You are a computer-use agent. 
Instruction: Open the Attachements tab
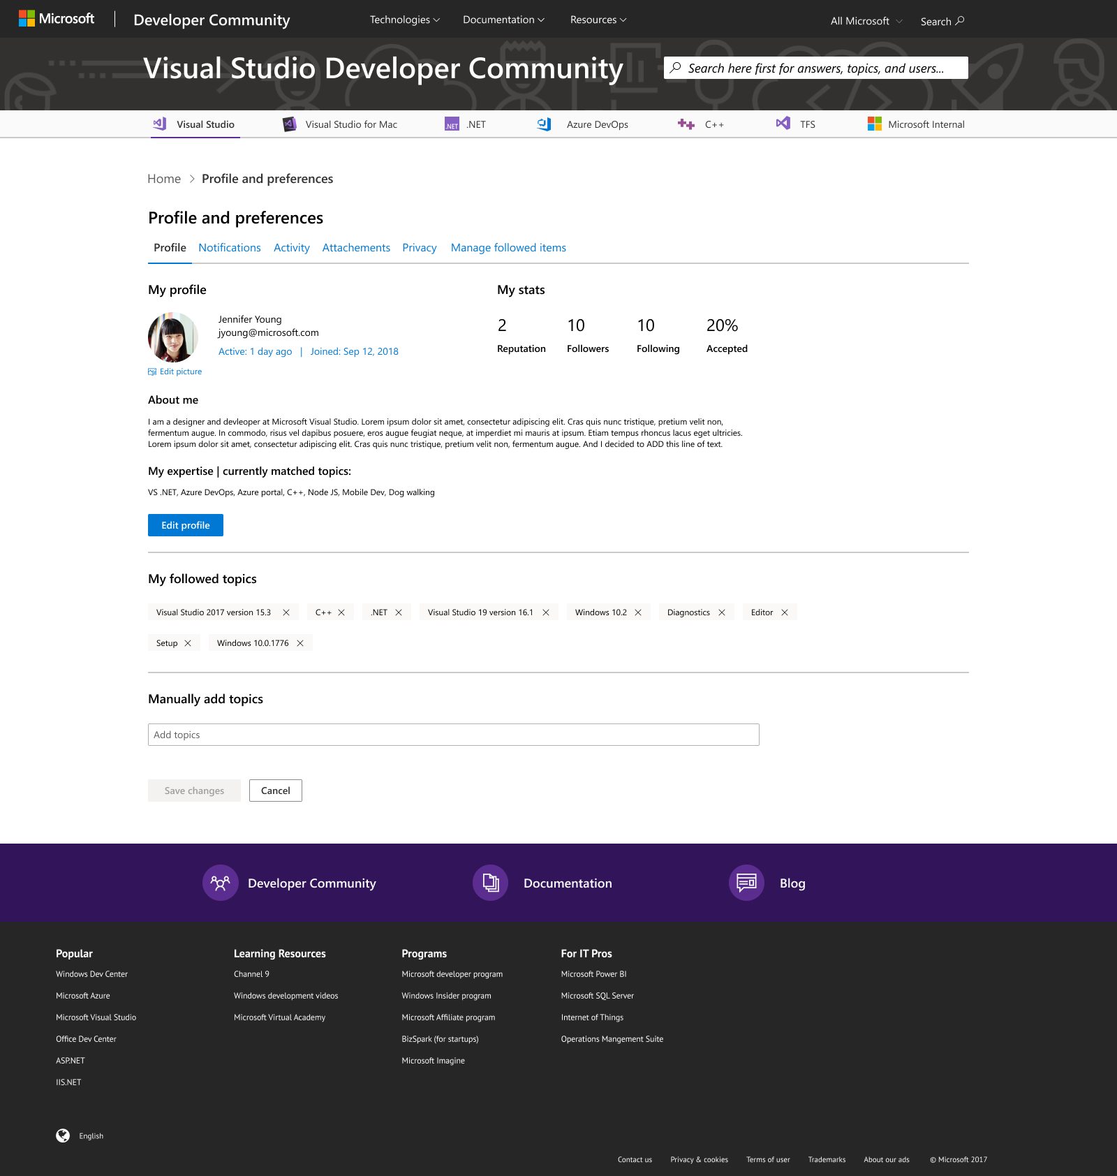tap(356, 248)
